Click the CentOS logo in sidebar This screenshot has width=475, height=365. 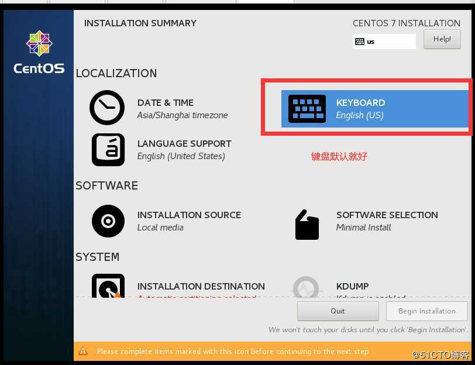[39, 52]
